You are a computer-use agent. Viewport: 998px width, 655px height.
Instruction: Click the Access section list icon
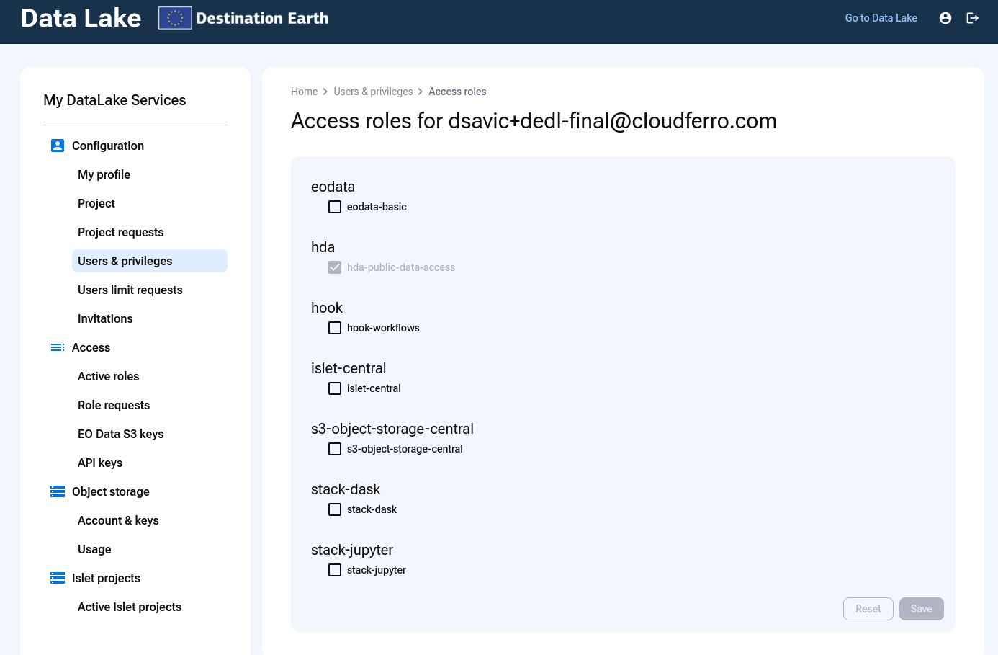(58, 347)
